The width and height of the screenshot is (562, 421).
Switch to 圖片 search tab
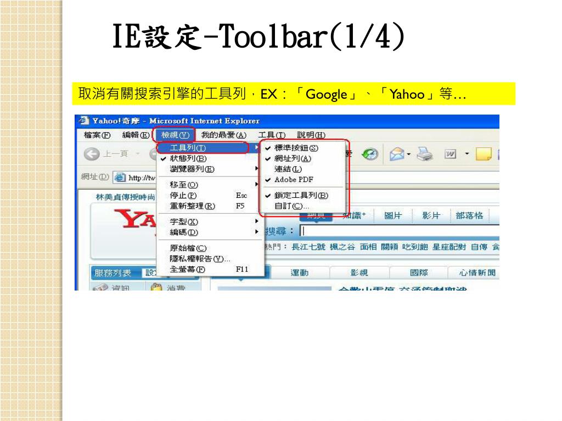click(392, 215)
